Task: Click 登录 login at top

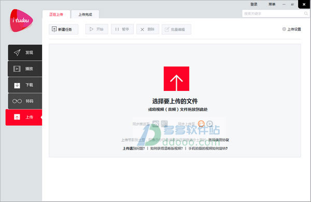Action: [x=253, y=4]
